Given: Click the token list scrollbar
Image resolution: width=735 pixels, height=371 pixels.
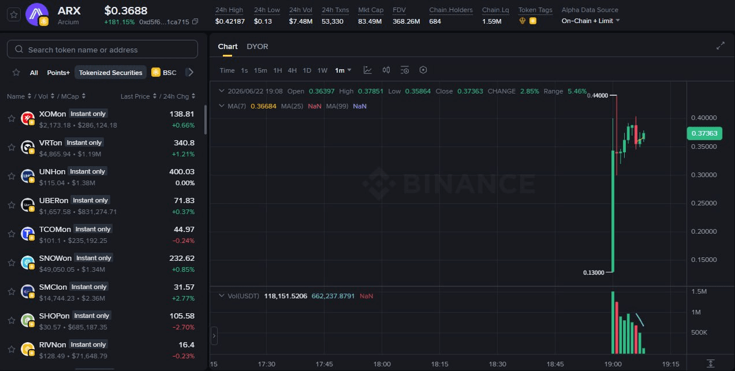Looking at the screenshot, I should pyautogui.click(x=205, y=119).
